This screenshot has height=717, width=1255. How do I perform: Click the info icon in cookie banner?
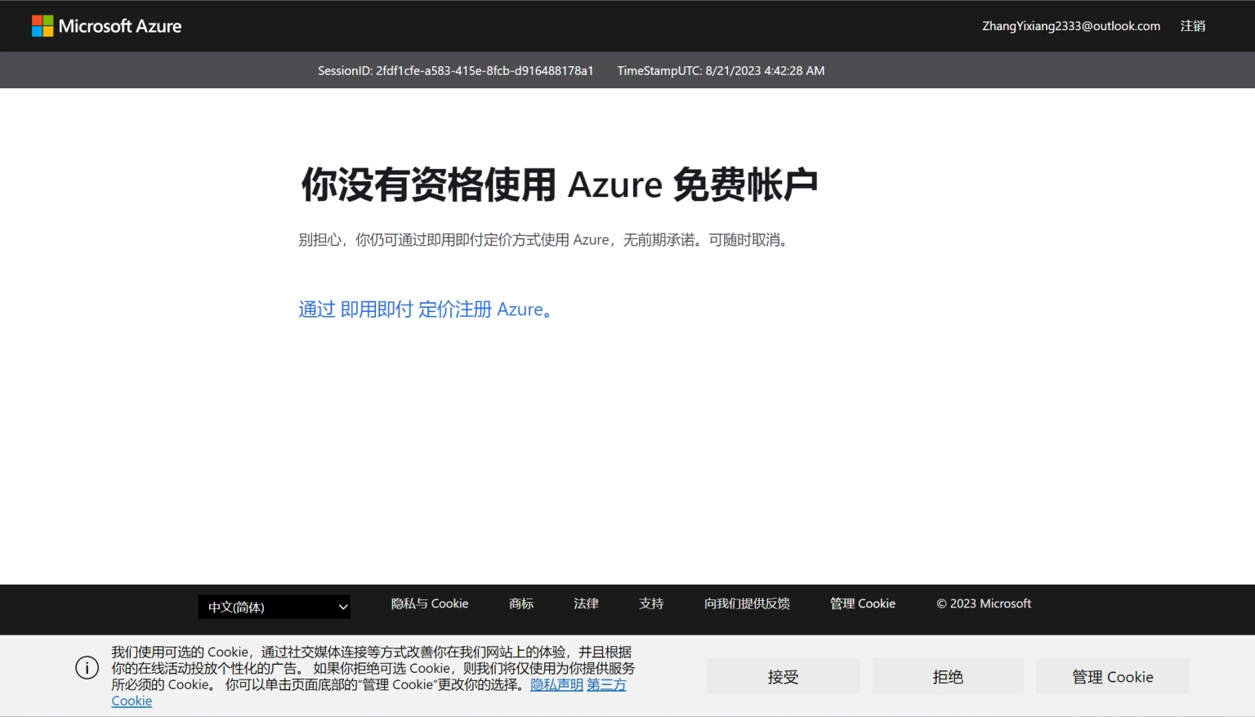point(87,668)
